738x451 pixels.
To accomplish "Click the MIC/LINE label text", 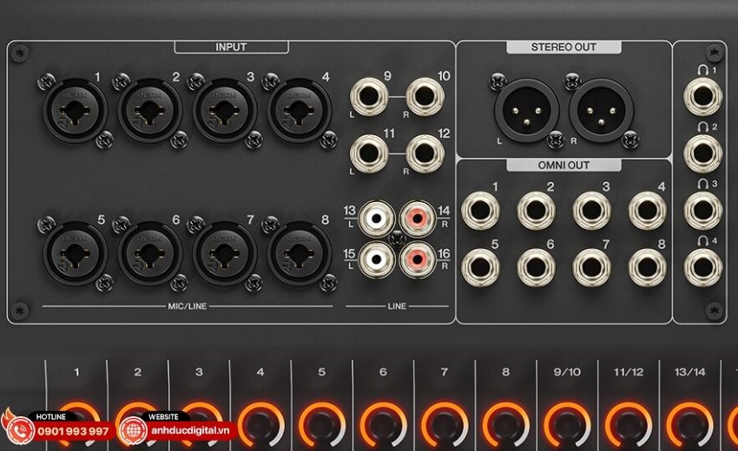I will 188,306.
